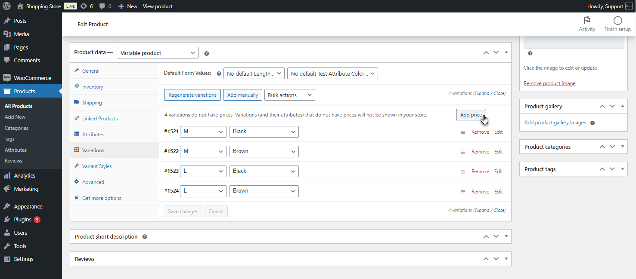636x279 pixels.
Task: Click the updates icon showing 6
Action: pyautogui.click(x=87, y=6)
